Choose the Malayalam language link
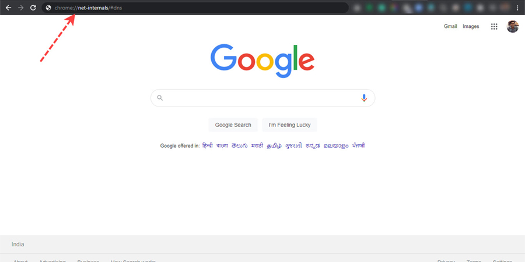Viewport: 525px width, 262px height. coord(336,146)
